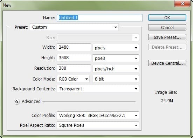Viewport: 193px width, 138px height.
Task: Open Device Central
Action: tap(167, 63)
